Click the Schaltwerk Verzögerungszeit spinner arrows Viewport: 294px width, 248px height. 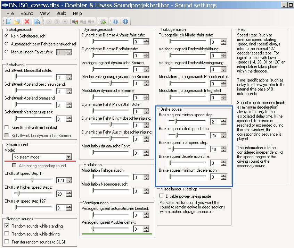pos(69,119)
